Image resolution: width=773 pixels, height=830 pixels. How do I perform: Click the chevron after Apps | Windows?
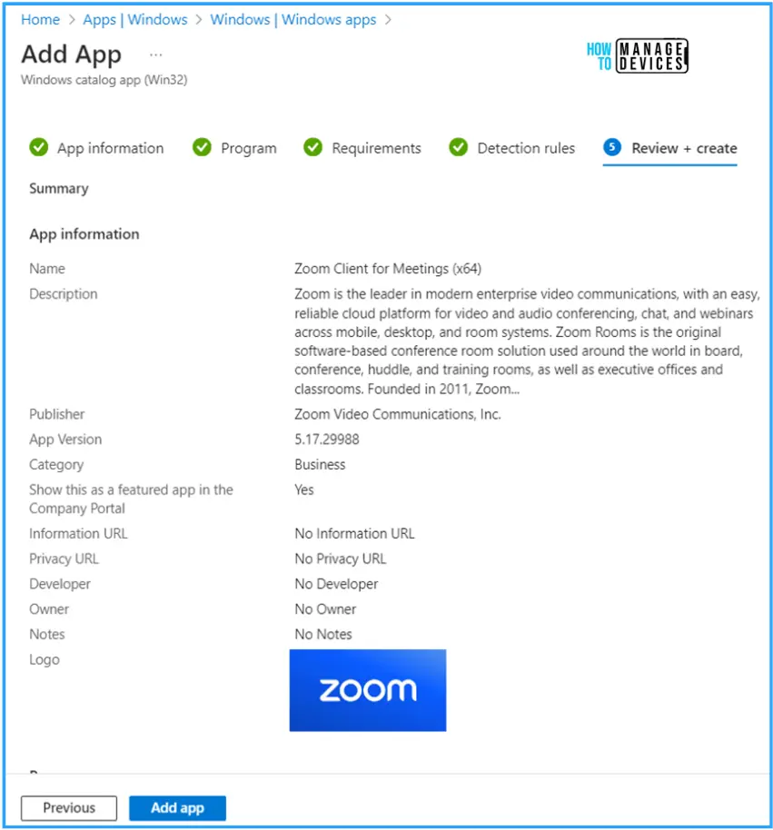click(x=199, y=20)
